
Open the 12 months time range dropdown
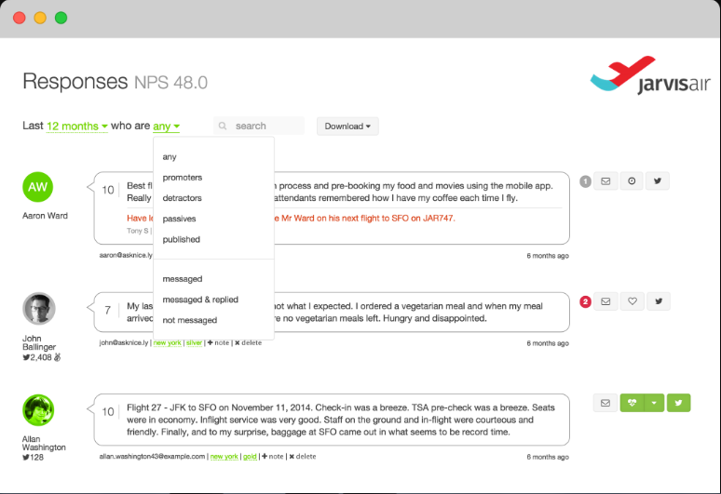(x=77, y=127)
